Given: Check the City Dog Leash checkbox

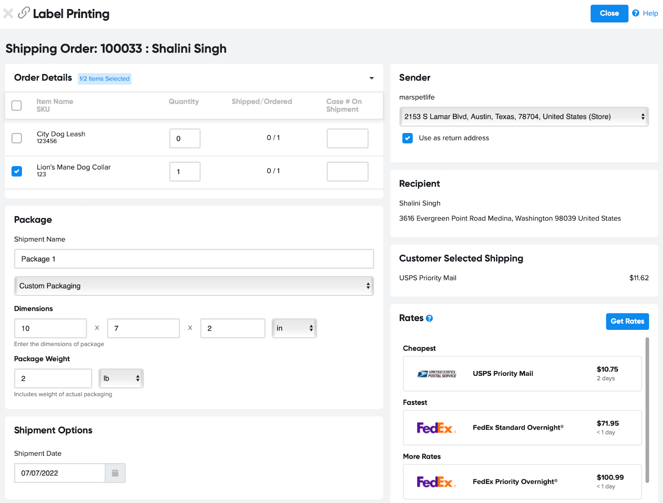Looking at the screenshot, I should (x=17, y=138).
